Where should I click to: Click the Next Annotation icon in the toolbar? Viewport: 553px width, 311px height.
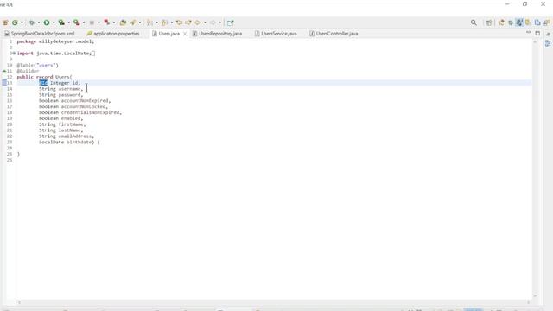coord(149,22)
